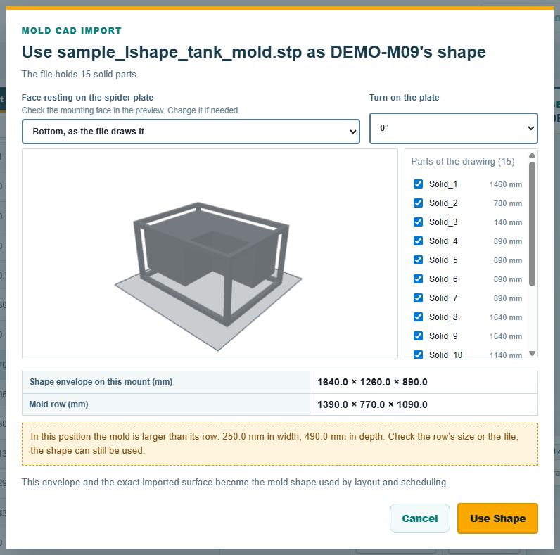
Task: Select the 140 mm value of Solid_3
Action: click(507, 222)
